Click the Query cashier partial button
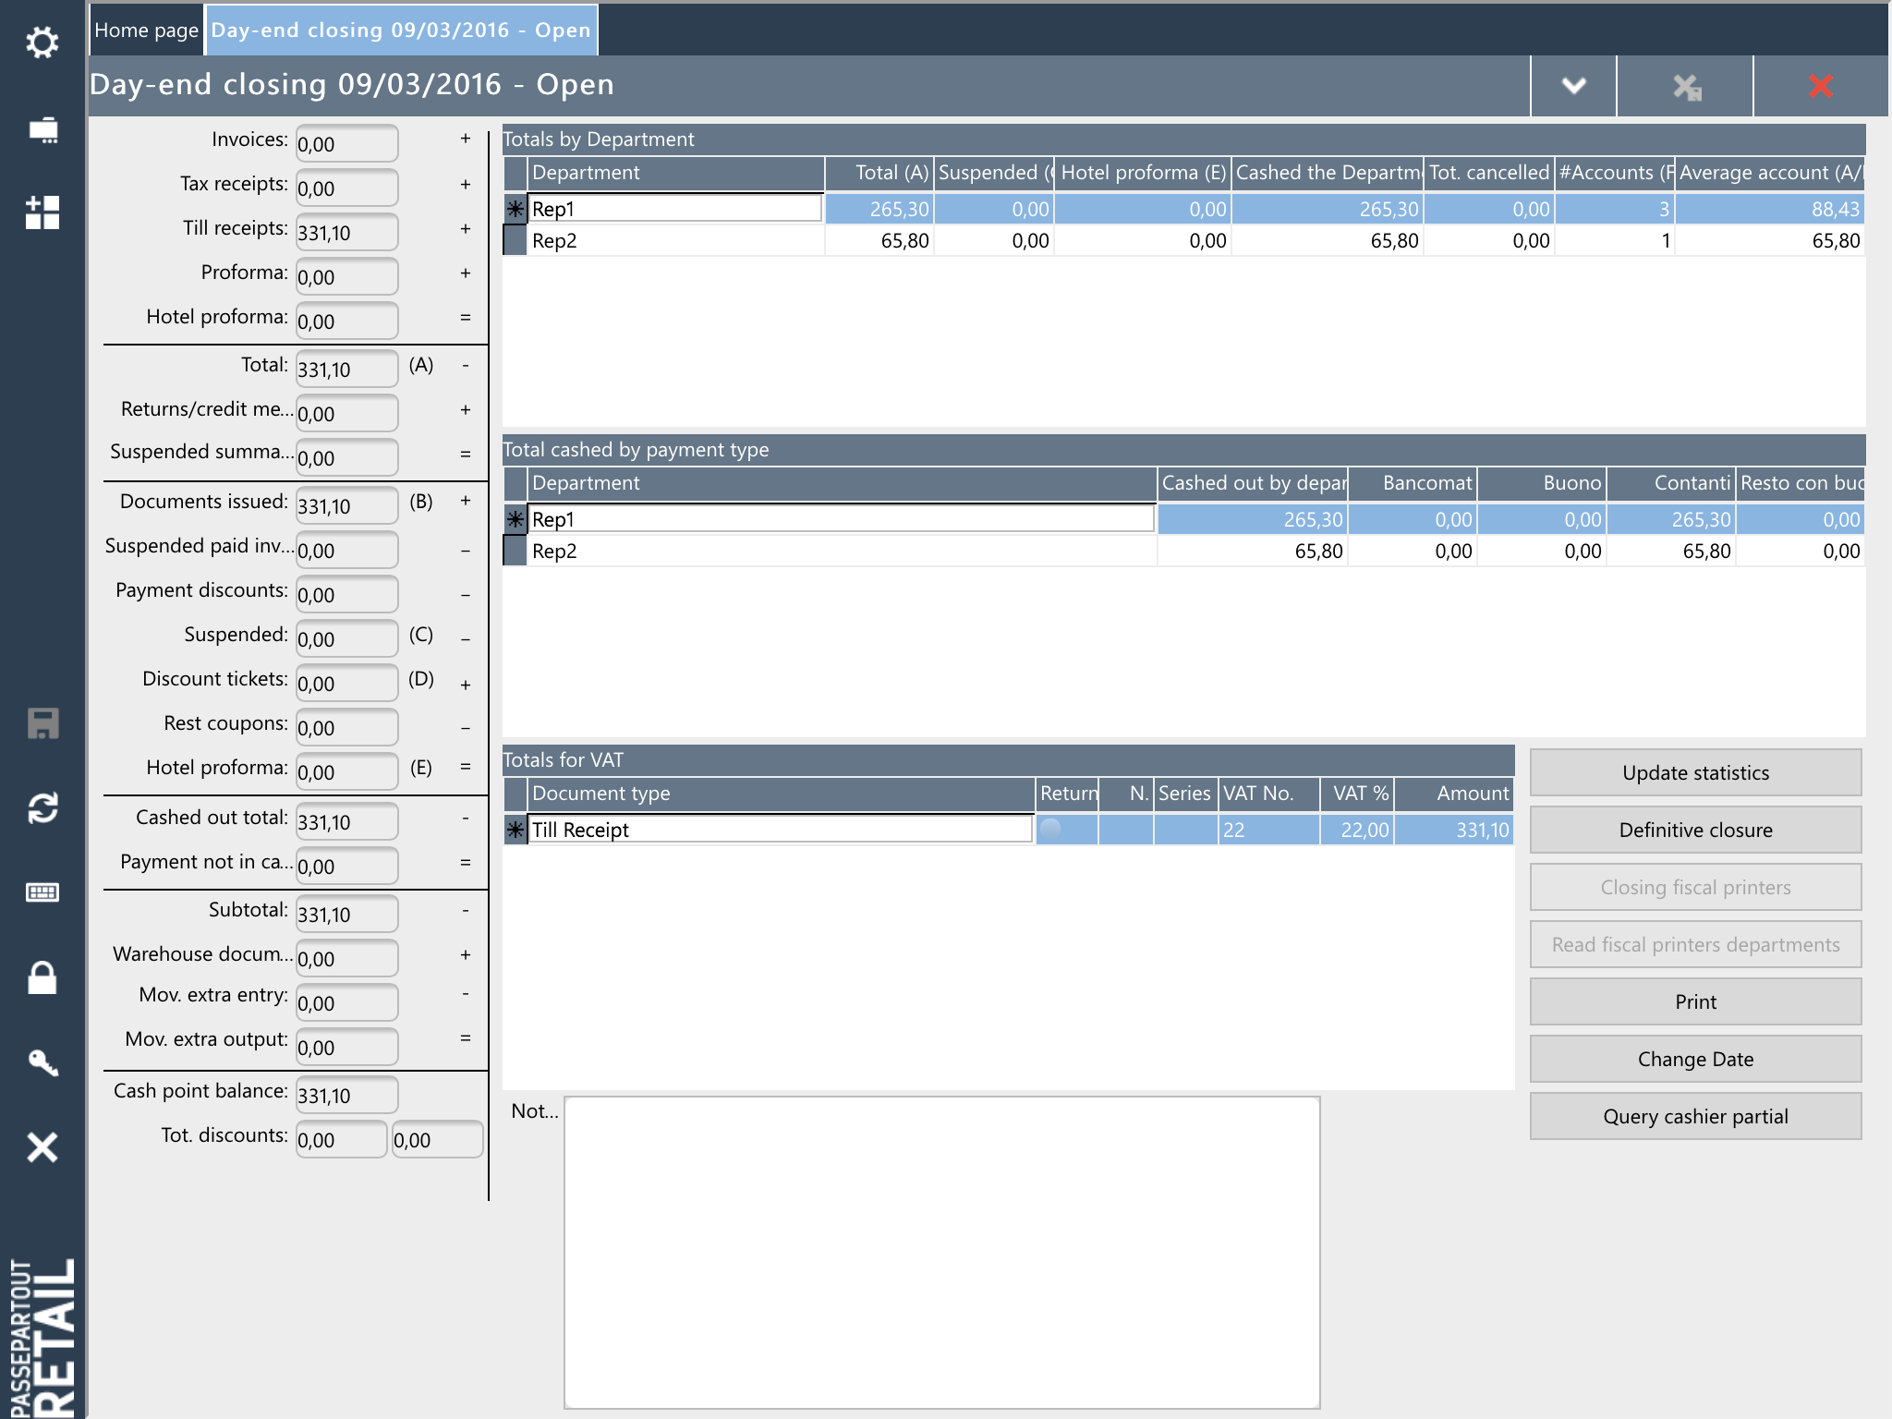 1695,1116
